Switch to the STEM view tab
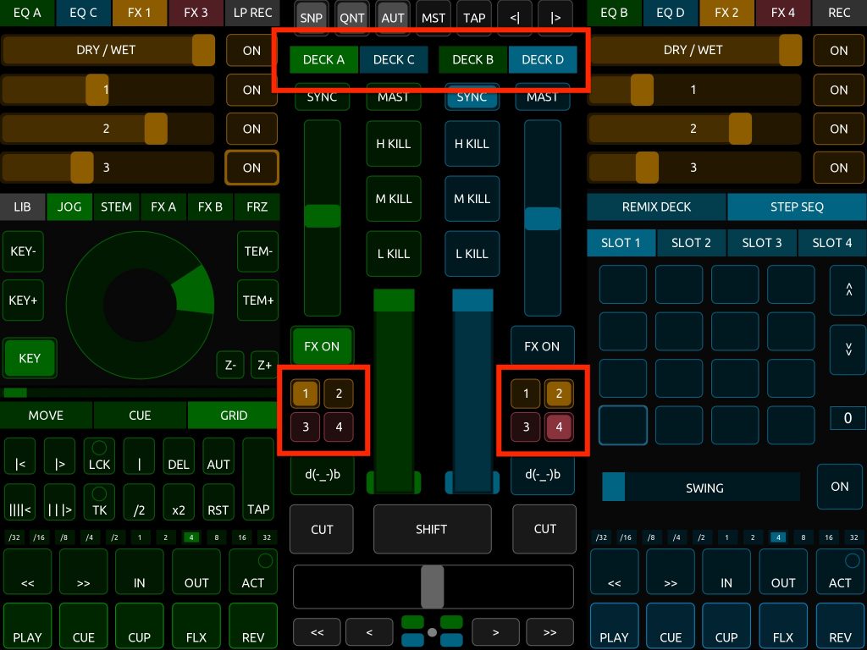 click(116, 207)
